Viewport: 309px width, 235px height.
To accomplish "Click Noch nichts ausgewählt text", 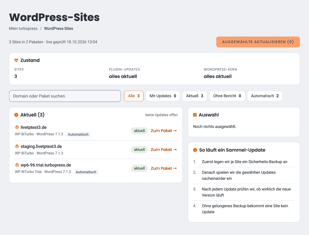I will [215, 126].
